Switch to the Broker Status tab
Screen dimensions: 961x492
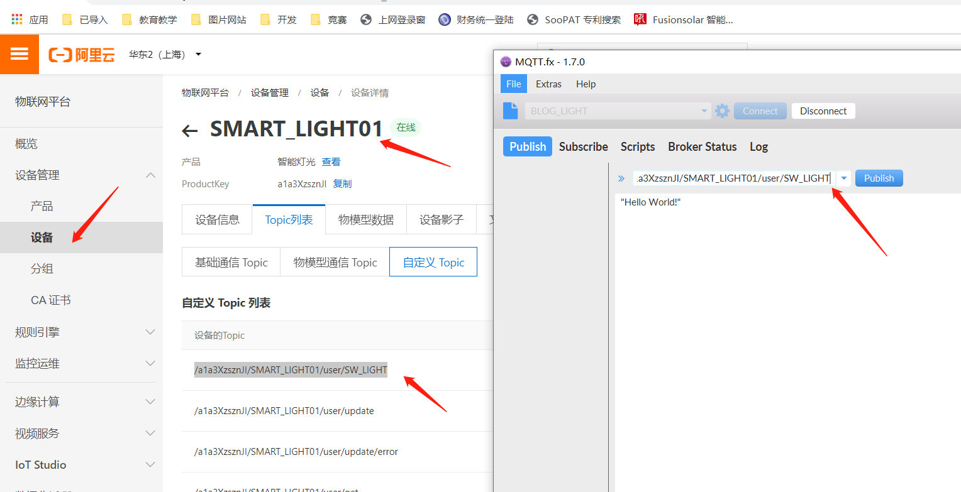tap(703, 146)
